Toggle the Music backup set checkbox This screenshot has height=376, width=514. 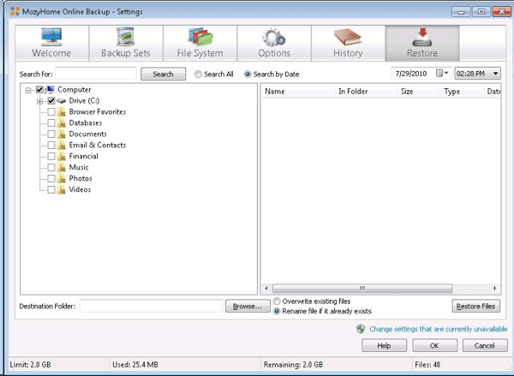coord(51,168)
